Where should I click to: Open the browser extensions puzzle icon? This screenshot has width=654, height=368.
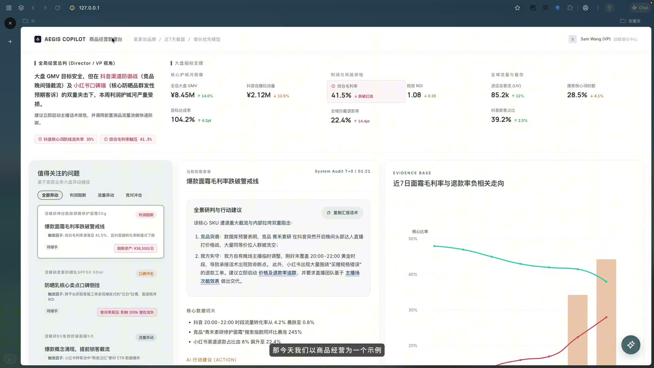pos(570,7)
